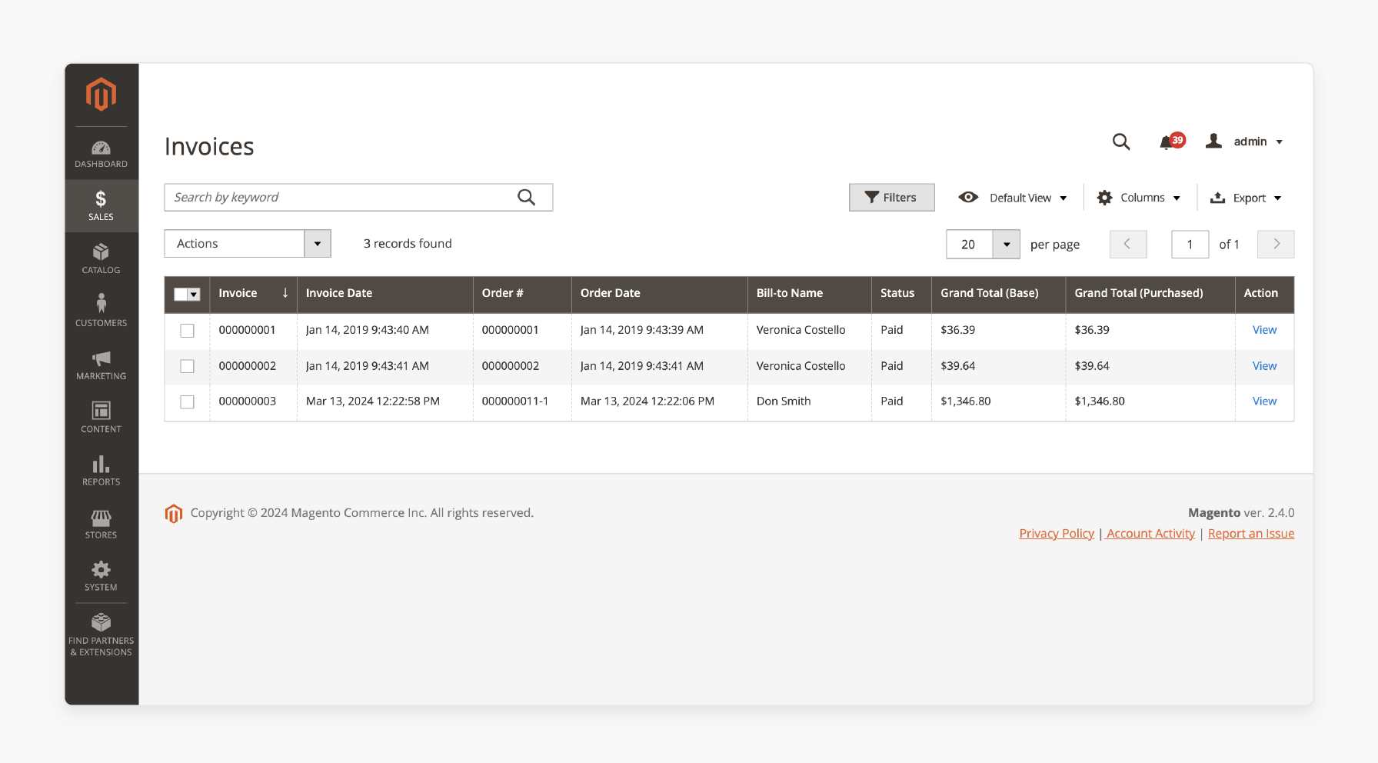Open the Stores menu

(x=102, y=524)
